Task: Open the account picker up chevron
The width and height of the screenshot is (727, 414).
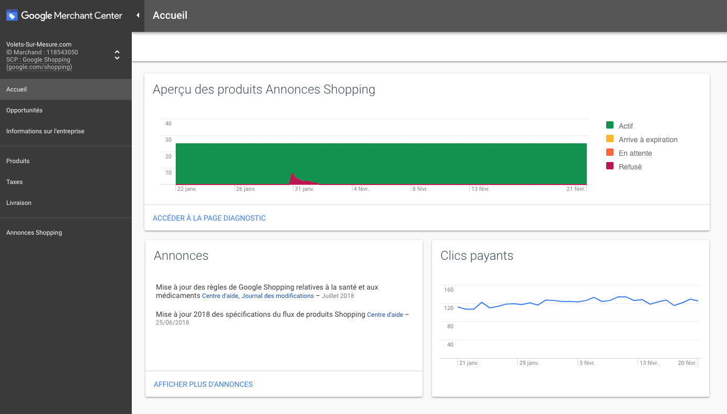Action: click(117, 52)
